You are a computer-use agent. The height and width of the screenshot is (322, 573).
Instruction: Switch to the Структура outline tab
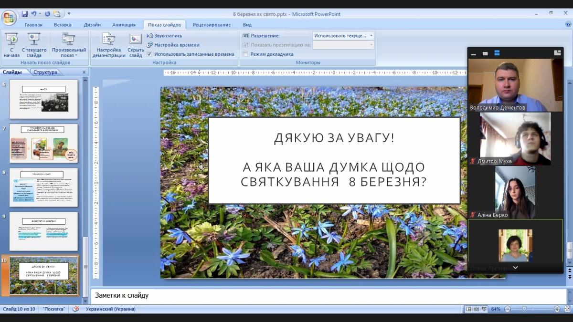(x=45, y=72)
